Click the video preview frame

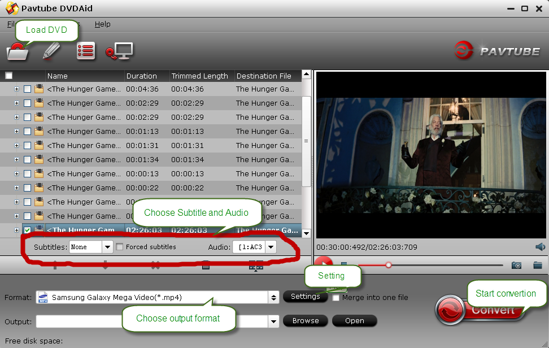[431, 155]
